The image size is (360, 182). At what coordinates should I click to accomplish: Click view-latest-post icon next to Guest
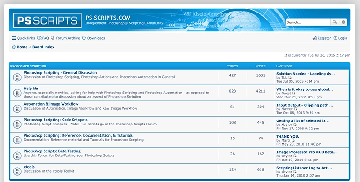(294, 93)
